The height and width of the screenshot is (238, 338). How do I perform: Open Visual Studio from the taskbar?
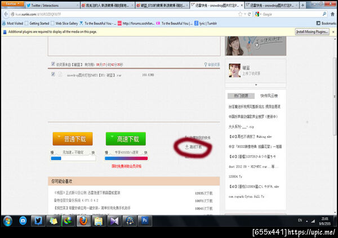click(114, 221)
